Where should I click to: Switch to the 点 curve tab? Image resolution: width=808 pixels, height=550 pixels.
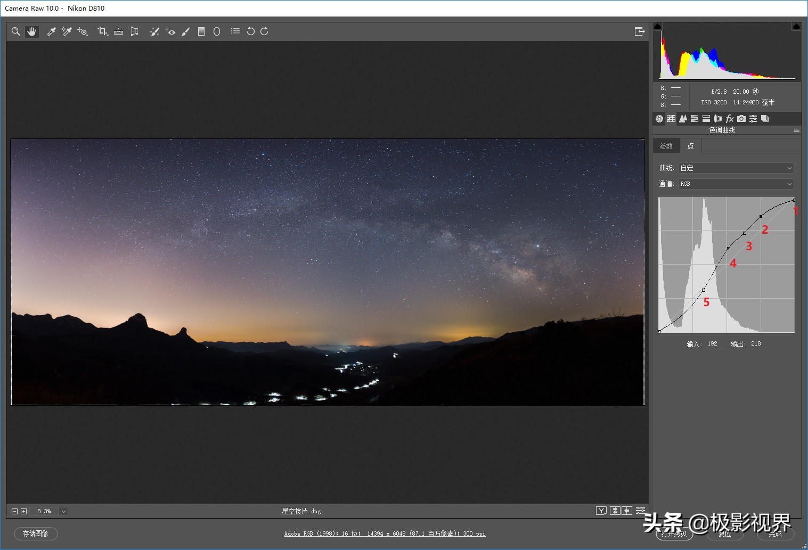[x=690, y=146]
